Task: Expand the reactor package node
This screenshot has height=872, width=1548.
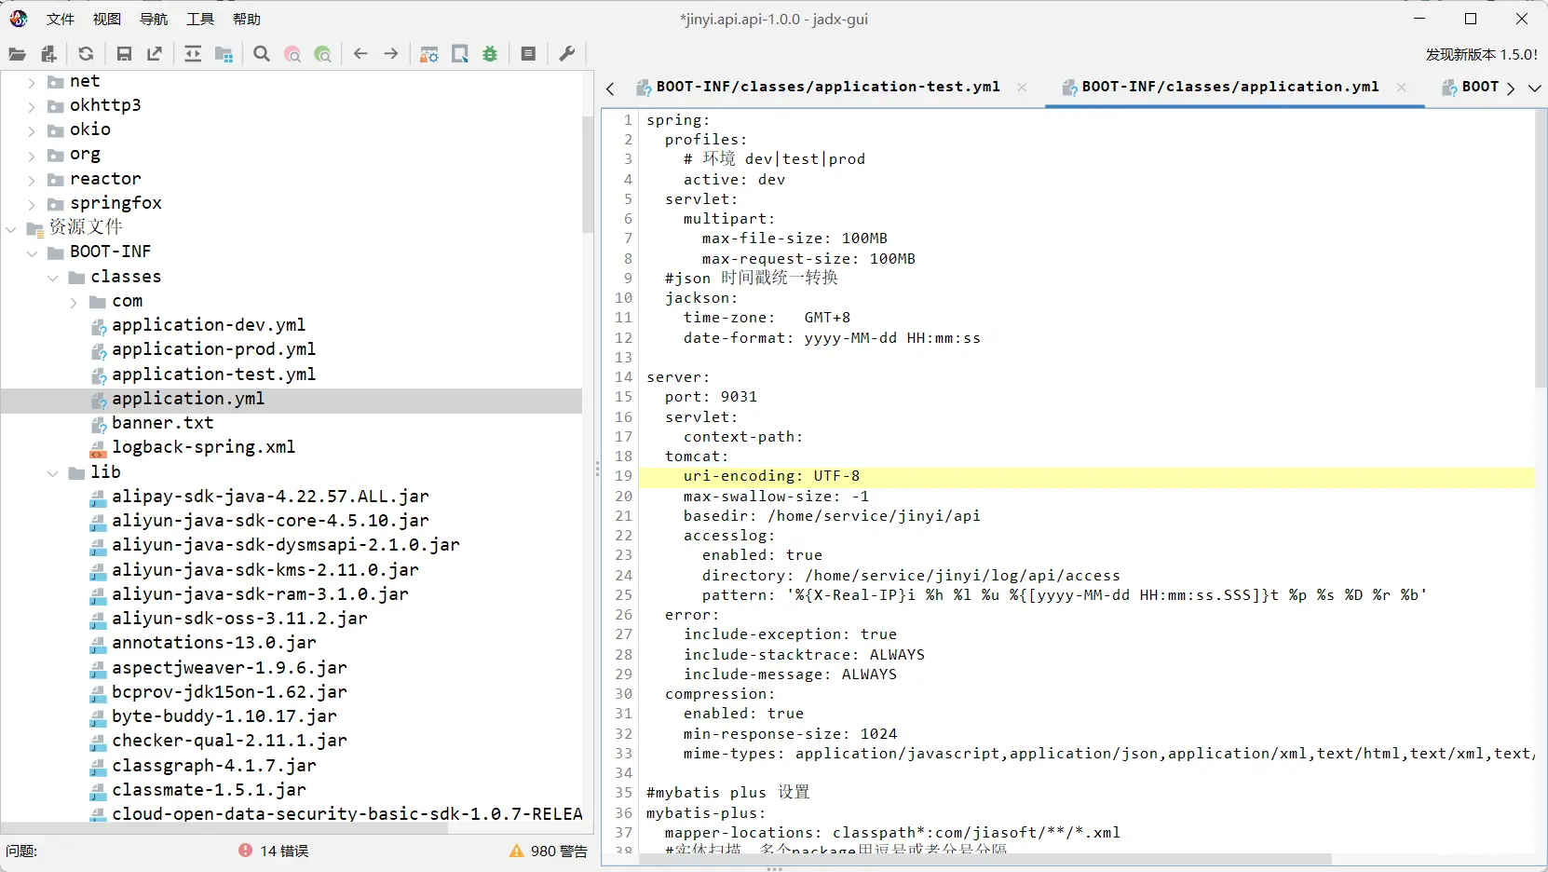Action: pyautogui.click(x=32, y=180)
